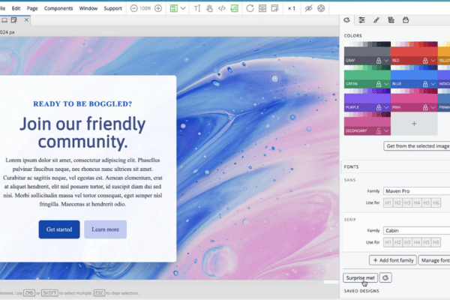Toggle the lock on the PINK color

[425, 107]
